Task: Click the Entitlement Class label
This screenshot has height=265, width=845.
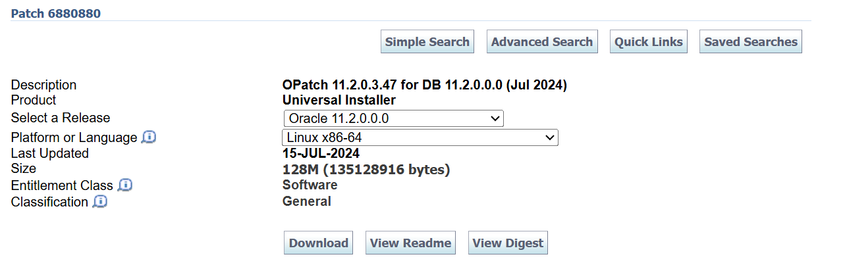Action: tap(63, 185)
